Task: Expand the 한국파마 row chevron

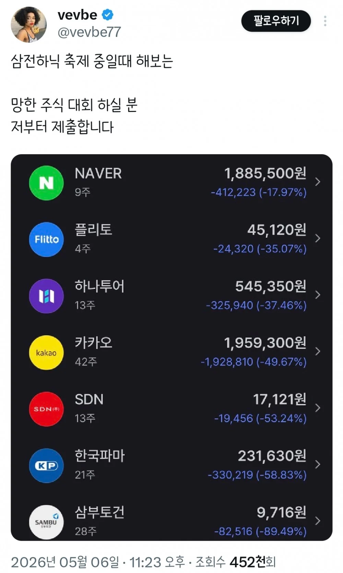Action: click(x=318, y=465)
